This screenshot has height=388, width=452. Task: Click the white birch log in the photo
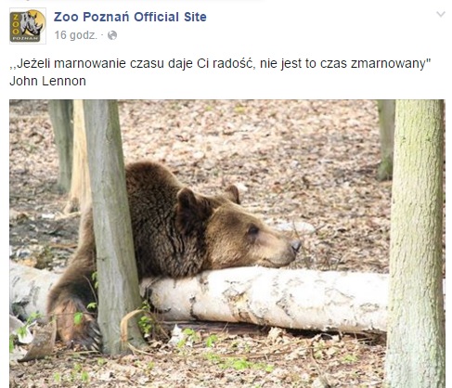pos(263,299)
